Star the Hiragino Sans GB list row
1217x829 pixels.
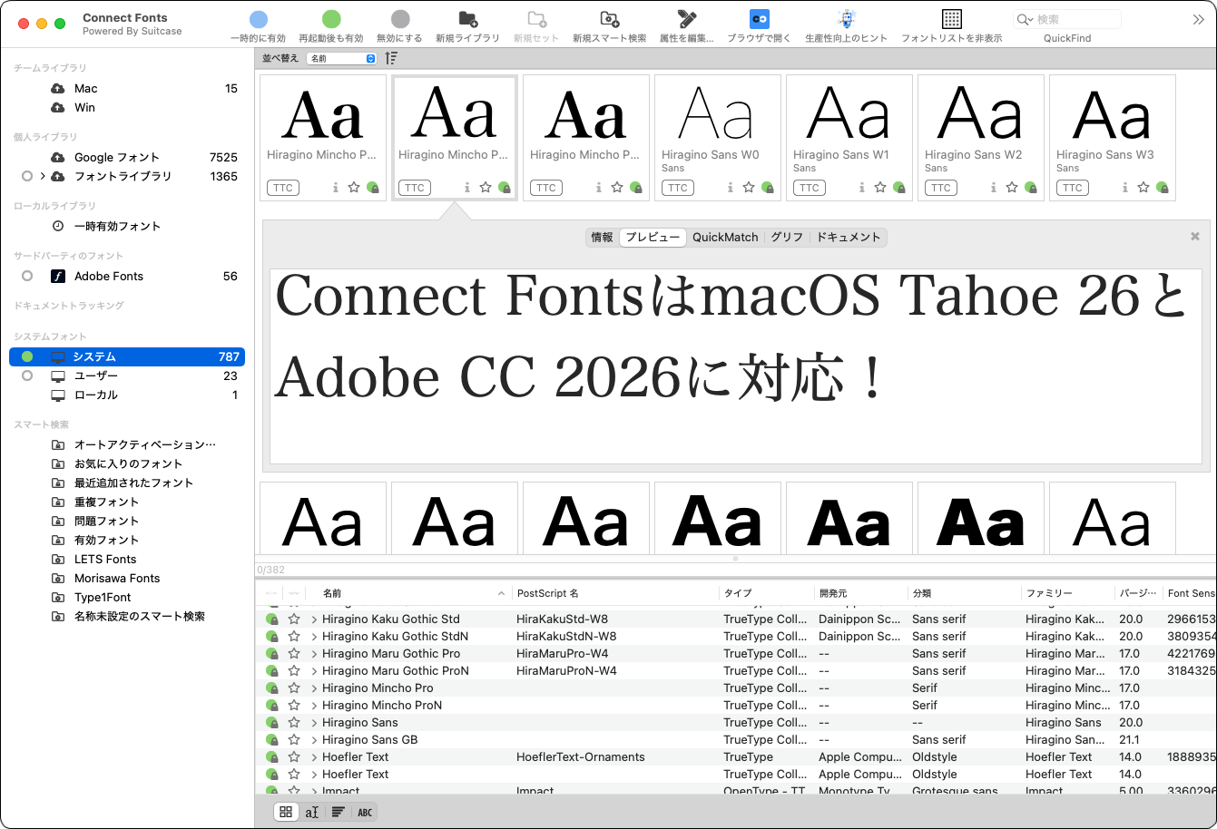click(x=294, y=740)
